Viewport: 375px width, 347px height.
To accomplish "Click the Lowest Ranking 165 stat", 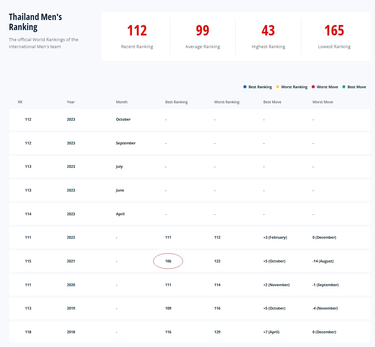I will [334, 31].
